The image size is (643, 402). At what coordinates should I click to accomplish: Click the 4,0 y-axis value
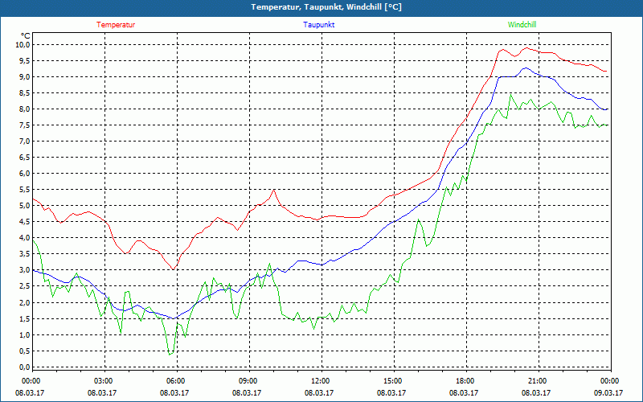pos(25,237)
